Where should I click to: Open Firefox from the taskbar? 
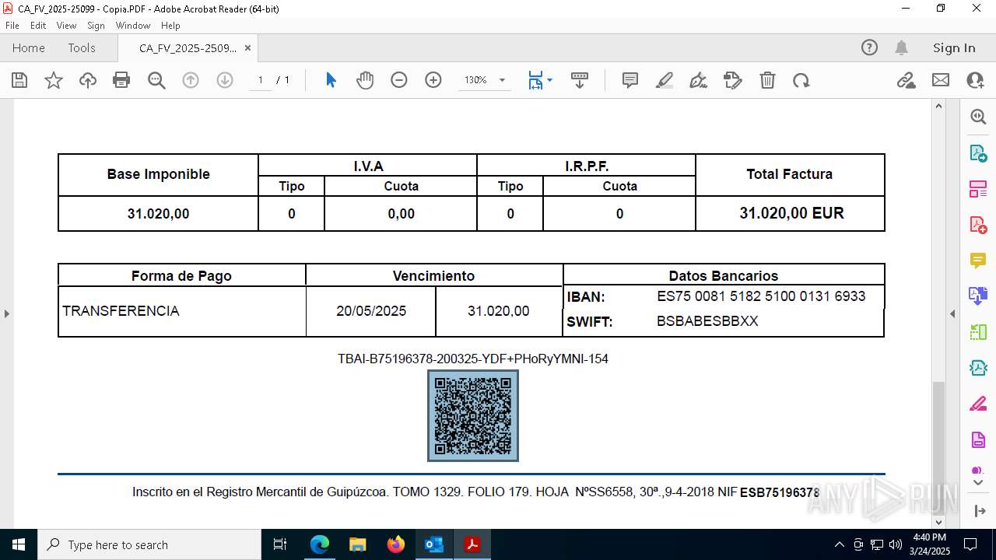tap(396, 544)
